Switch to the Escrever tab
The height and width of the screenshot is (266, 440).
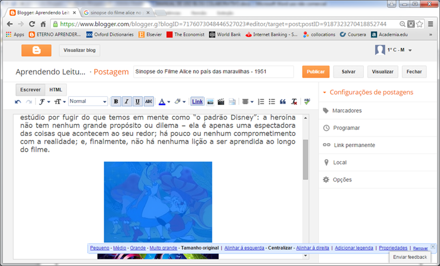pyautogui.click(x=30, y=89)
